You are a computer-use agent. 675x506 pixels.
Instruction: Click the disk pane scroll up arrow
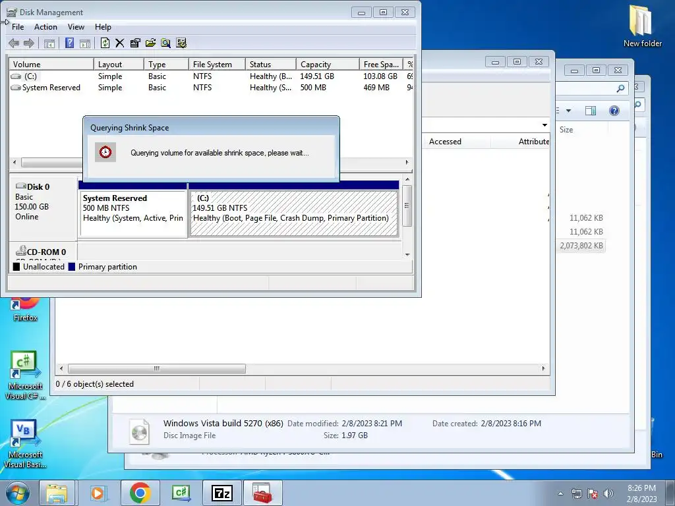407,179
